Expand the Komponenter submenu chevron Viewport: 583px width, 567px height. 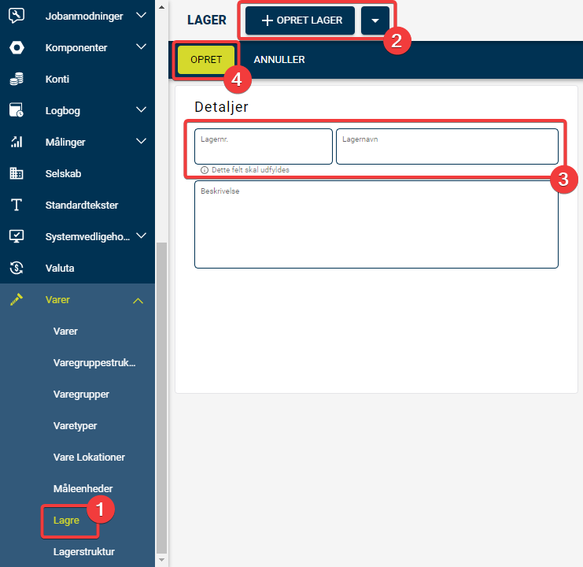141,47
